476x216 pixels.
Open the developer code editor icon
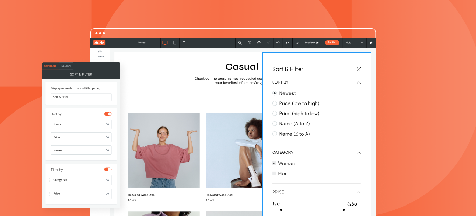coord(297,42)
